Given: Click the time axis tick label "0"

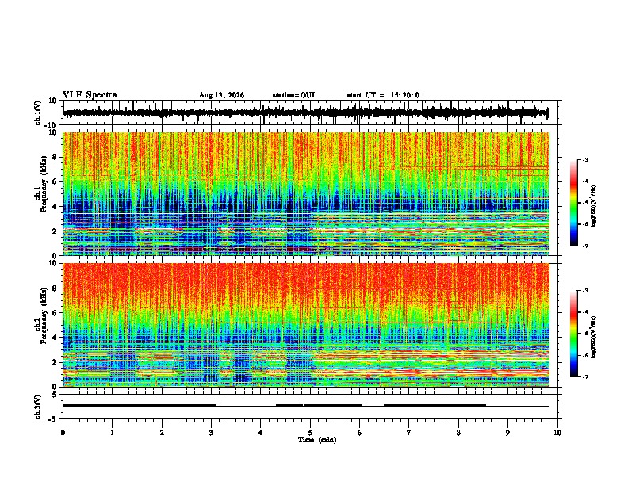Looking at the screenshot, I should pyautogui.click(x=63, y=433).
